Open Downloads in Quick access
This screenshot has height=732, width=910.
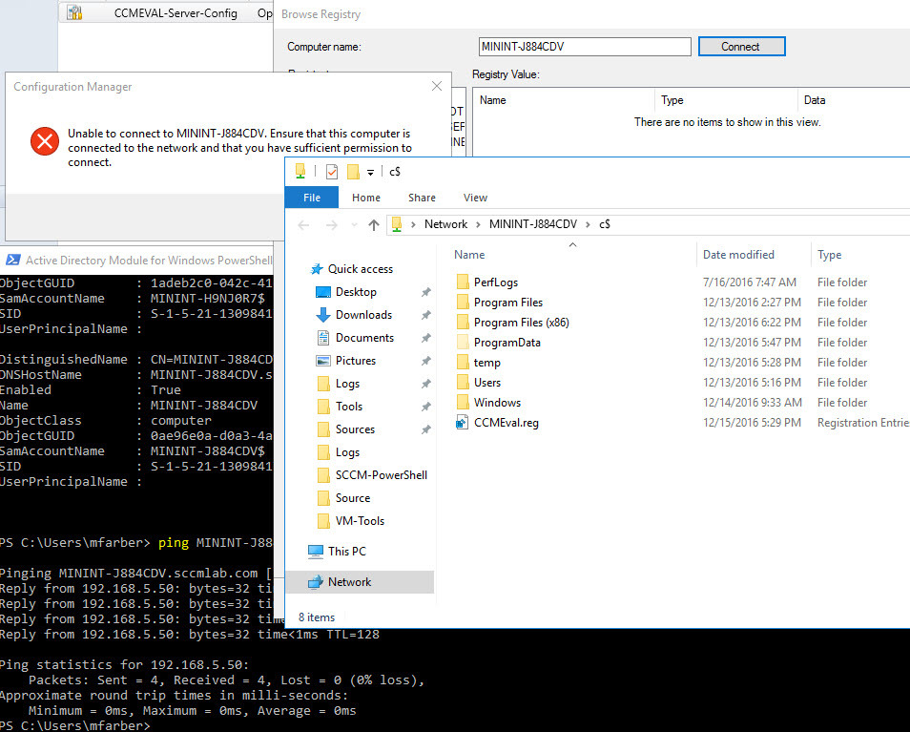coord(363,315)
